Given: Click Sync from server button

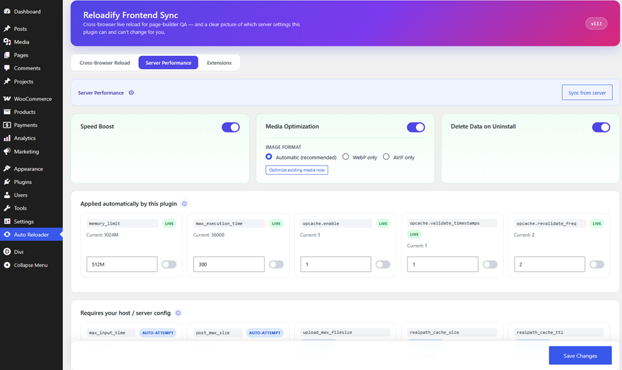Looking at the screenshot, I should point(587,92).
